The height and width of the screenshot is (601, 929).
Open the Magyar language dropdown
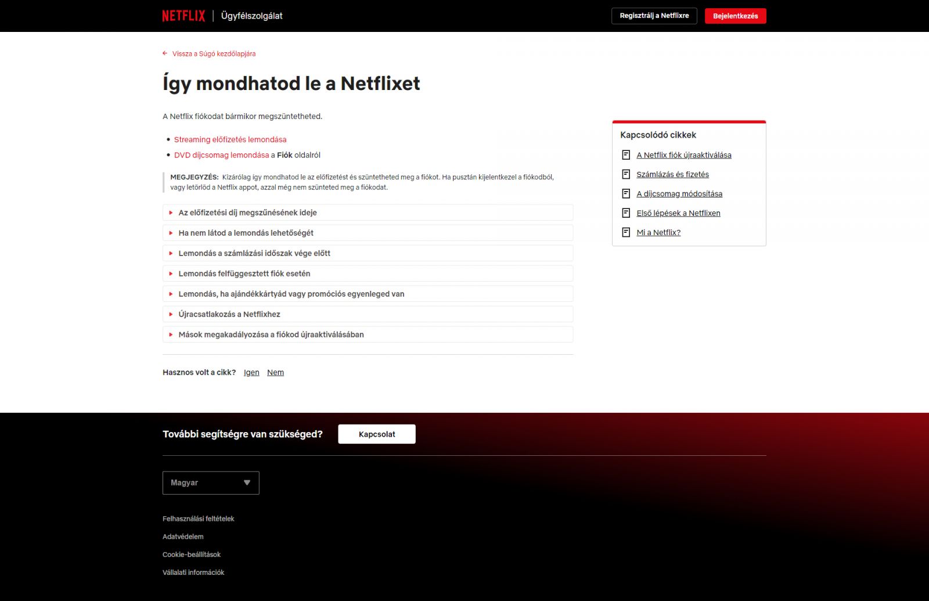tap(210, 483)
